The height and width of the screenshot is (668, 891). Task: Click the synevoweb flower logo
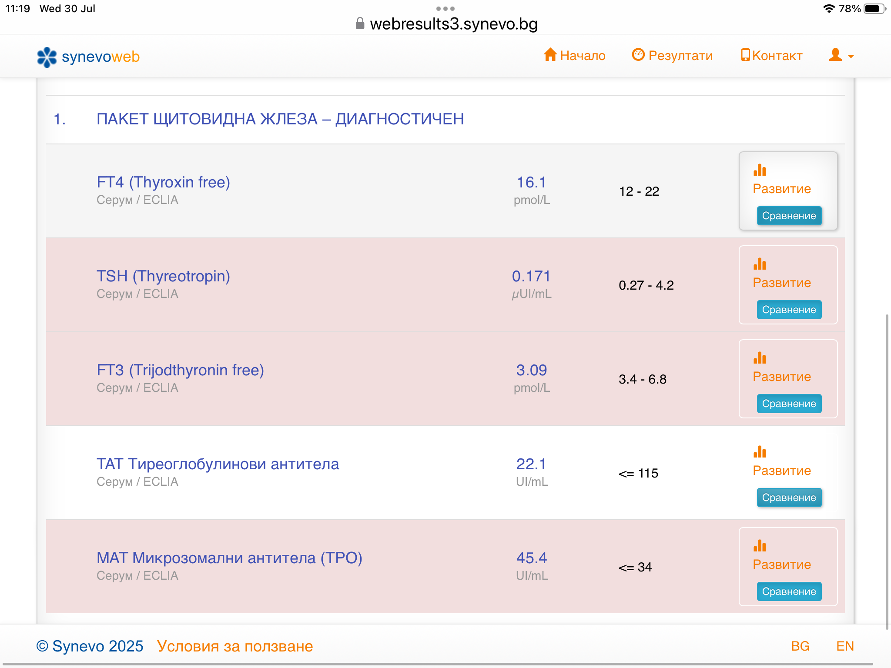[47, 57]
